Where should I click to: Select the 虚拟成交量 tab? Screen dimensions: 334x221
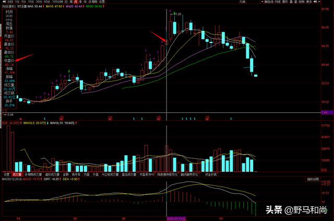click(x=52, y=175)
